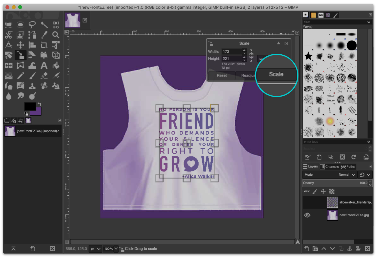Select the Paintbrush tool

pos(32,76)
